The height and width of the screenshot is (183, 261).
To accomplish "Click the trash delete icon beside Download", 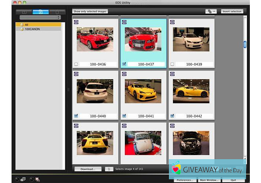I will pos(109,169).
